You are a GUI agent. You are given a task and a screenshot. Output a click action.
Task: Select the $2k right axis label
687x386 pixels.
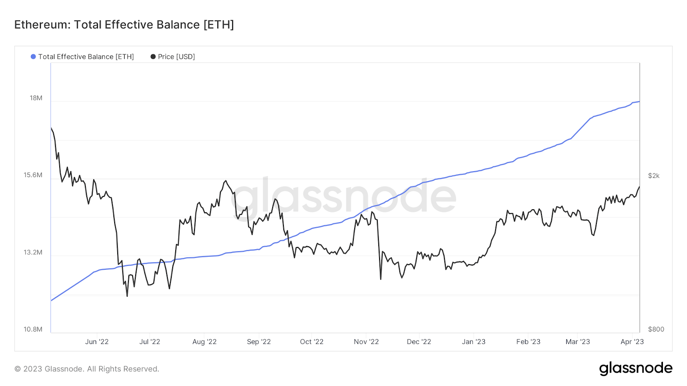coord(654,176)
